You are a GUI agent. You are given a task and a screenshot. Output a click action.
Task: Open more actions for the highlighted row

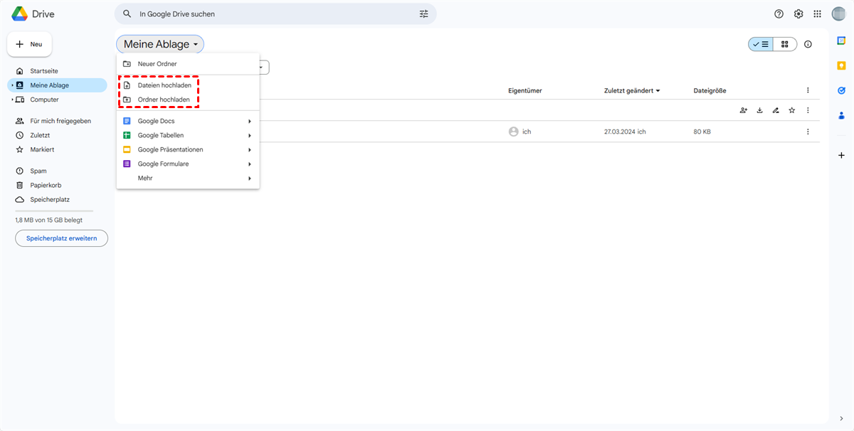pos(808,110)
